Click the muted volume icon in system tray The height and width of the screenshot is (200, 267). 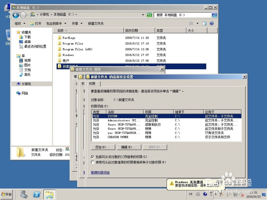point(241,194)
